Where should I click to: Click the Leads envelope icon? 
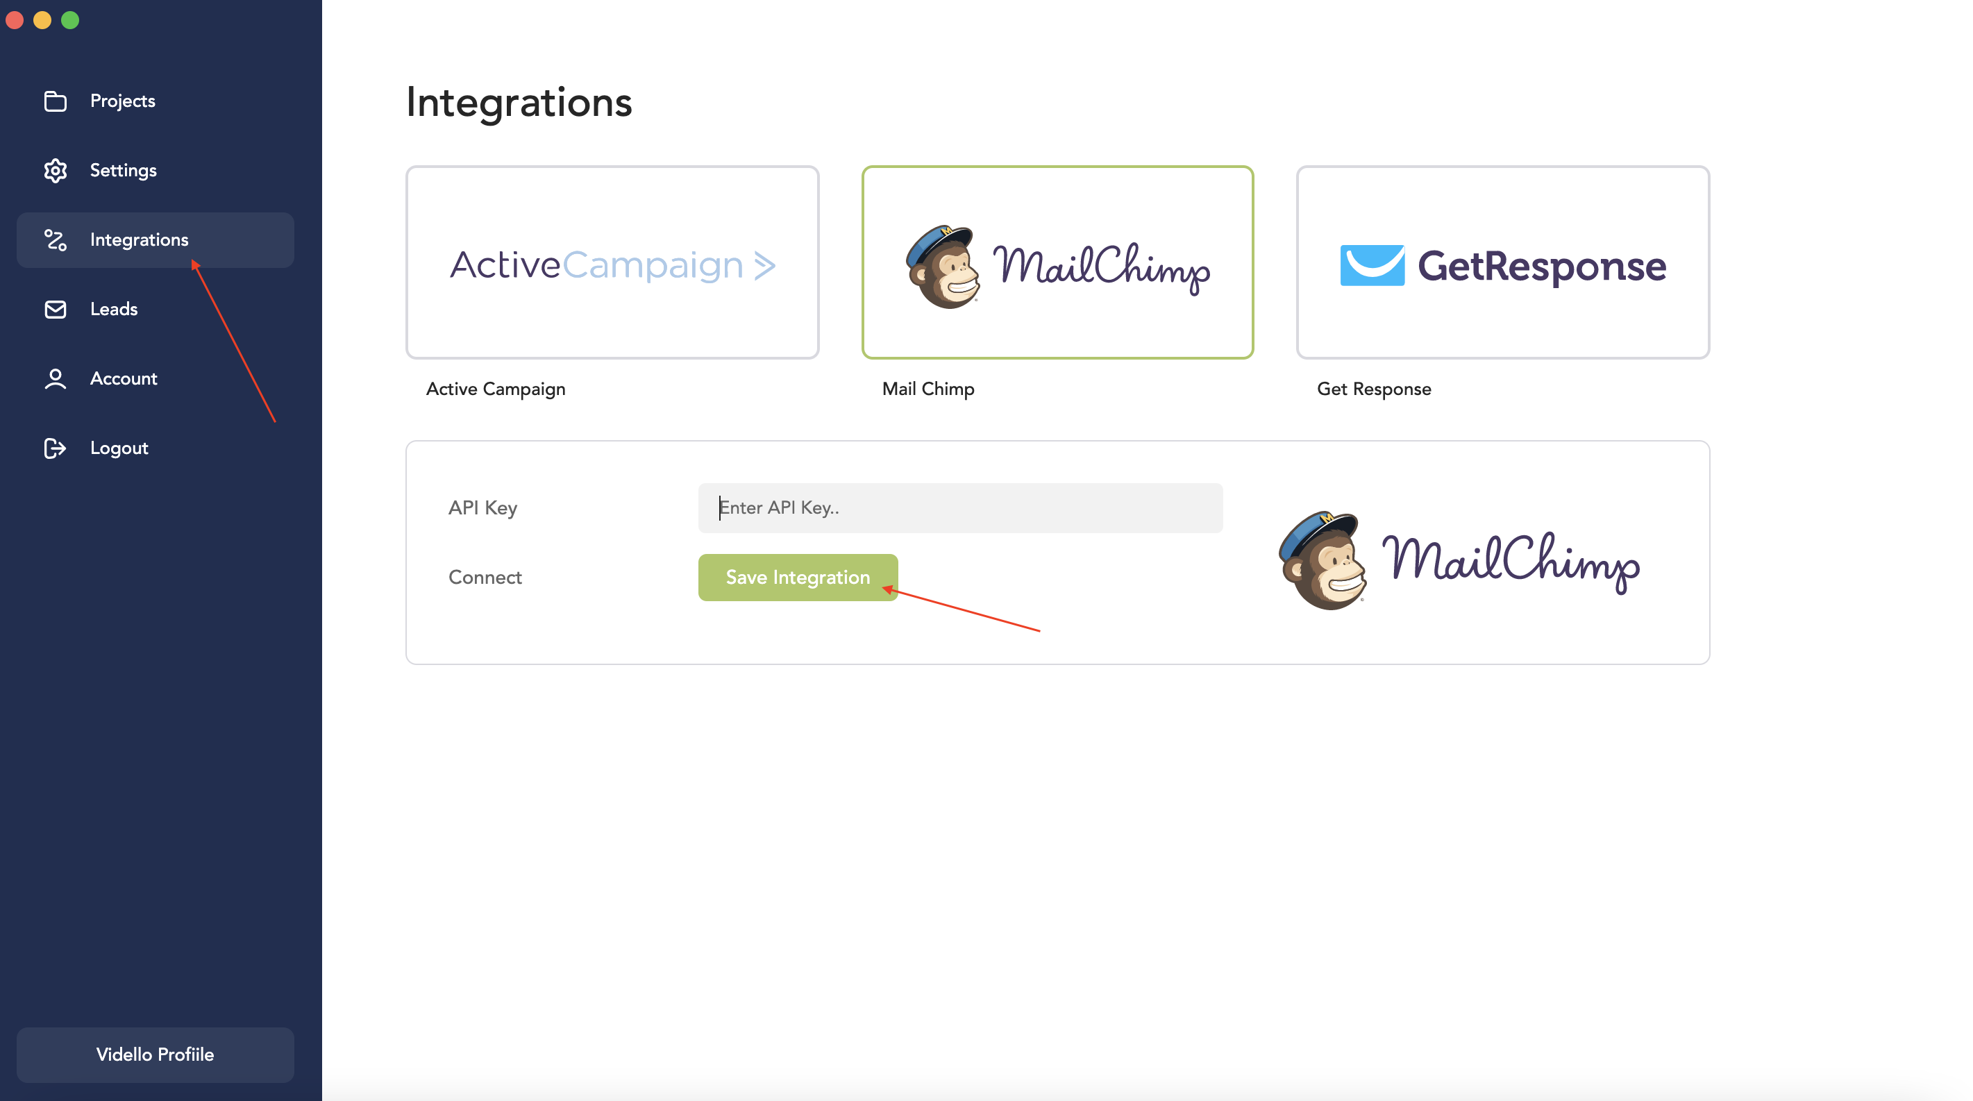coord(55,310)
